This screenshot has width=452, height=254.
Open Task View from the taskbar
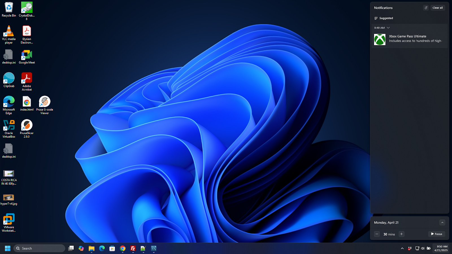pyautogui.click(x=71, y=248)
